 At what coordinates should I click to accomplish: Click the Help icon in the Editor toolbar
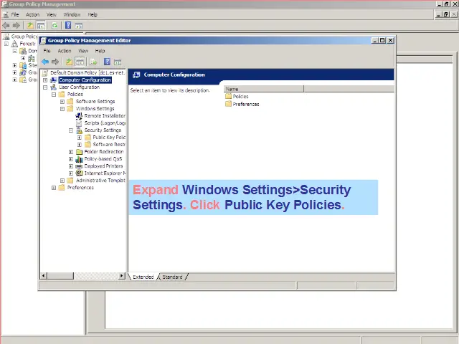point(107,62)
